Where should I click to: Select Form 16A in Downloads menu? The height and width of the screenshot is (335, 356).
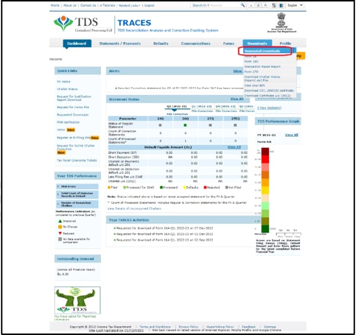tap(251, 62)
